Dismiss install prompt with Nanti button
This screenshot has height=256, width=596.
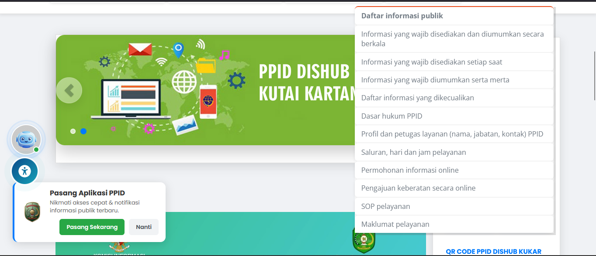(x=144, y=227)
